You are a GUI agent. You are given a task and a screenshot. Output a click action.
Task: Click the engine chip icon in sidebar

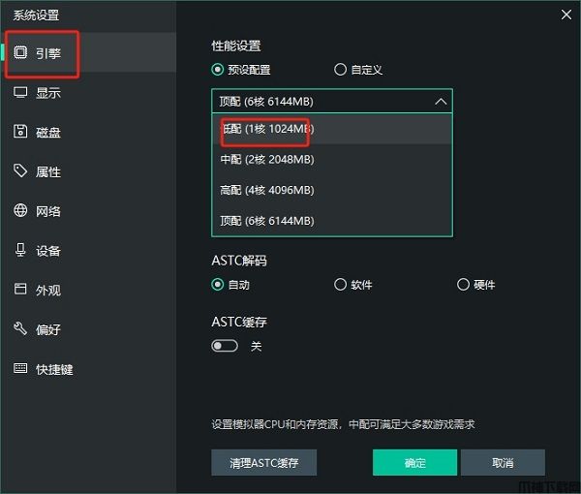[x=20, y=53]
